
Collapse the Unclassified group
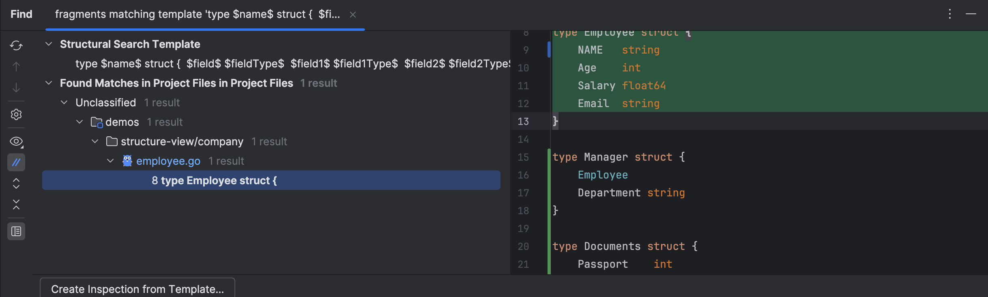click(x=64, y=102)
